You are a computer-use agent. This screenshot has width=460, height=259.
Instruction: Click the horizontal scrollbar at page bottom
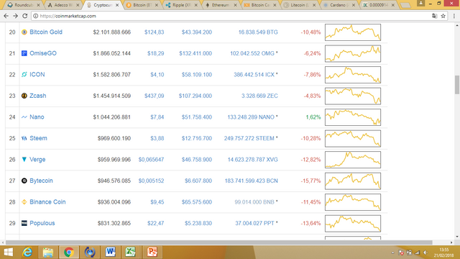[218, 242]
